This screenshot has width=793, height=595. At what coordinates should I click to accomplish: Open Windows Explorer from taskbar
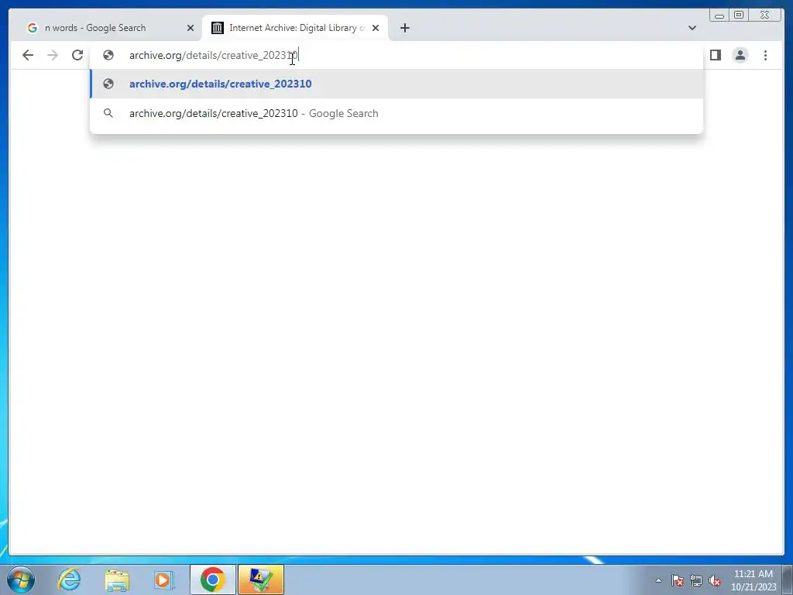coord(117,580)
